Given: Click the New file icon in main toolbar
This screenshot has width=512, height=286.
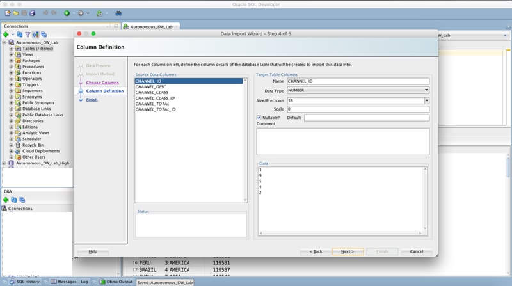Looking at the screenshot, I should point(6,13).
